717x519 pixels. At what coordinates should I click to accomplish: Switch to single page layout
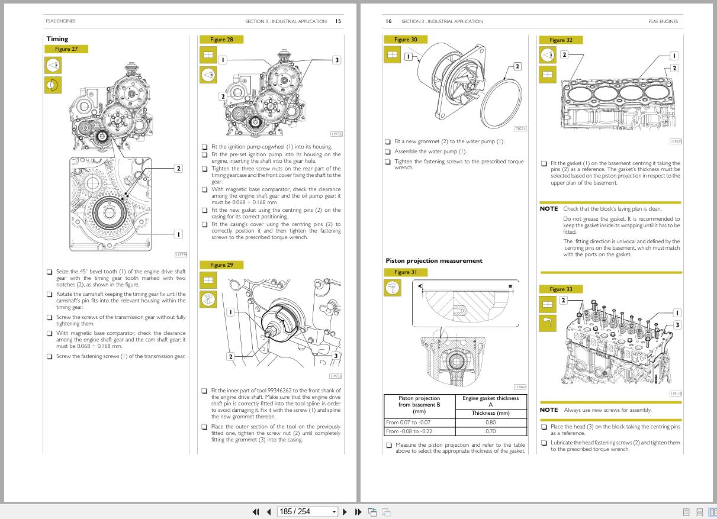(x=687, y=512)
